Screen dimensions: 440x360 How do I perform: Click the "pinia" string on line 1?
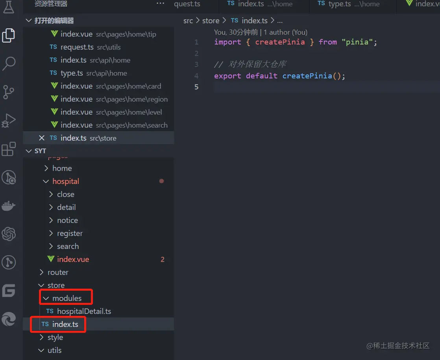(357, 42)
